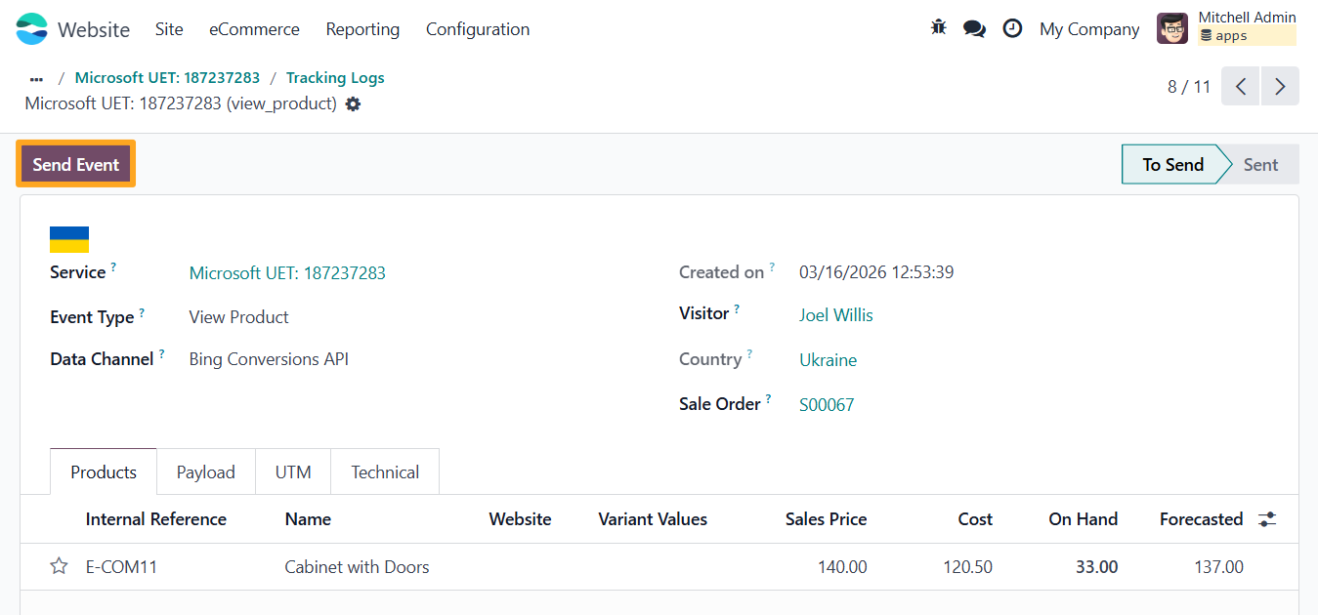The width and height of the screenshot is (1318, 615).
Task: Expand the breadcrumb ellipsis menu
Action: click(x=37, y=78)
